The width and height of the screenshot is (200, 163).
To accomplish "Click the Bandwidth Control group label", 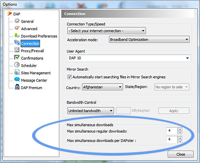I will [81, 102].
